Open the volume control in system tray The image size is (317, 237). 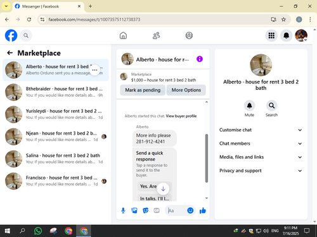click(266, 231)
